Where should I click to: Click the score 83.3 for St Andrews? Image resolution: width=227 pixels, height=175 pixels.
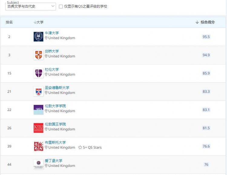pos(206,91)
